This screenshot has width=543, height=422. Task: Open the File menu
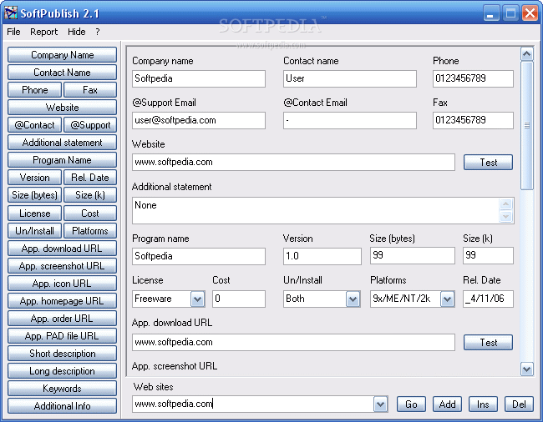point(13,32)
